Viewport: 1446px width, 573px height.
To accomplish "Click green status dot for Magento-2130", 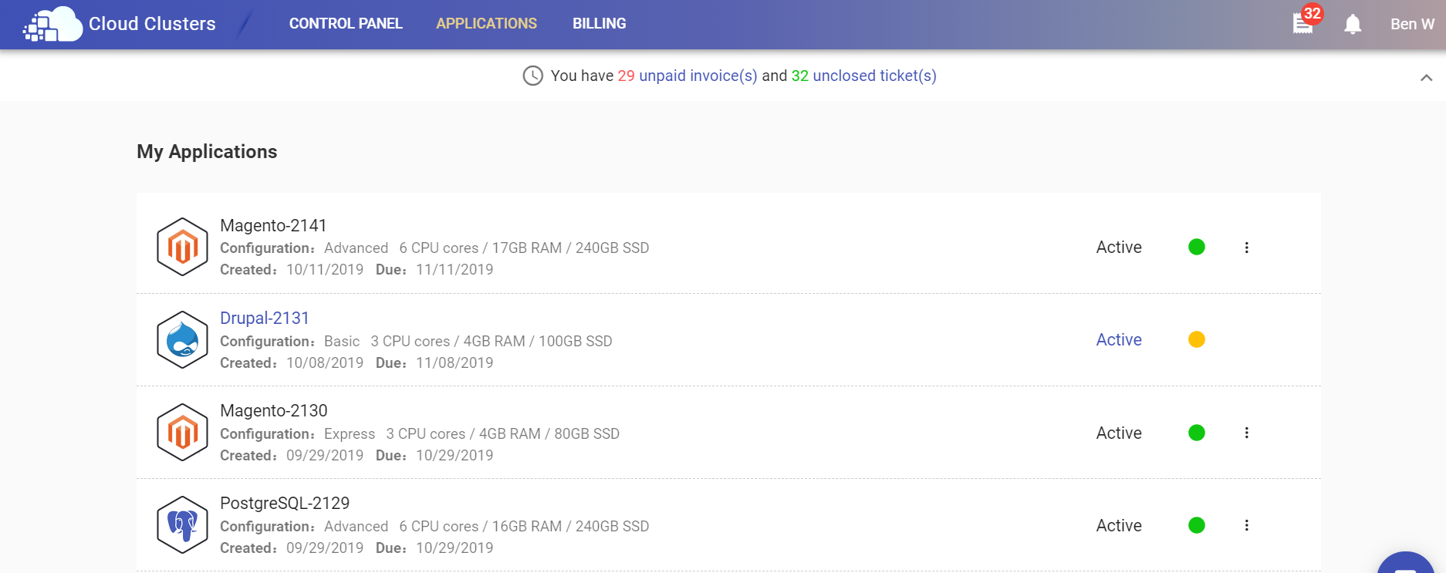I will (x=1197, y=433).
